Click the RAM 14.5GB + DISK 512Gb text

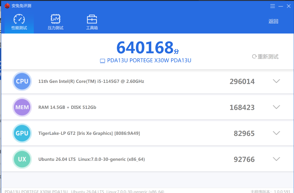[x=67, y=107]
